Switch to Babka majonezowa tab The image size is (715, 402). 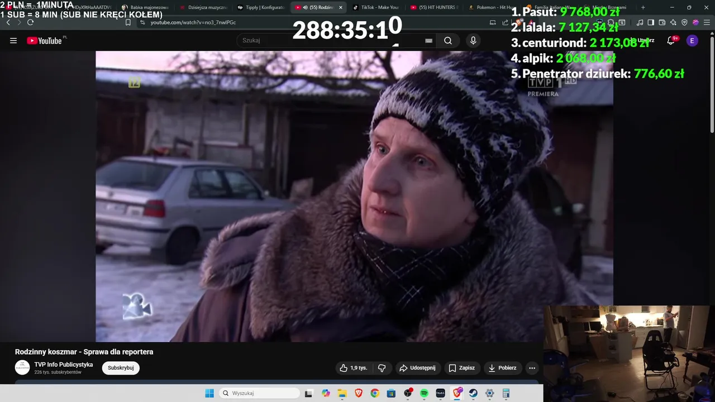145,7
